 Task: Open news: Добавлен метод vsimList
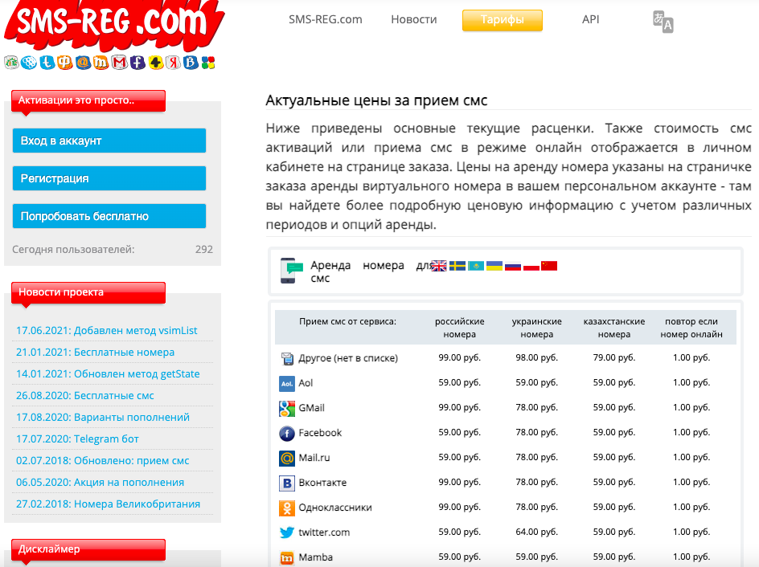pos(106,331)
